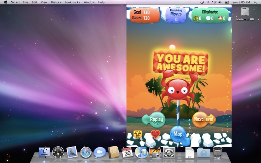Click the yellow tongue-out face icon
261x163 pixels.
coord(138,134)
